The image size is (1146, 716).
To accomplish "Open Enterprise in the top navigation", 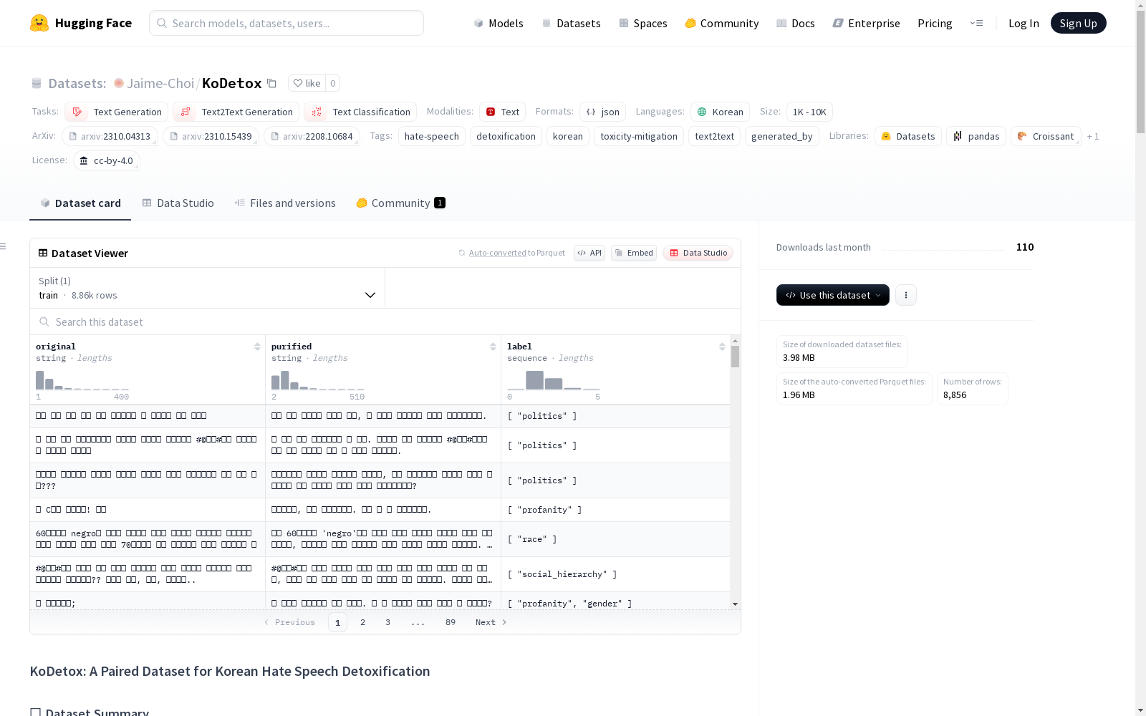I will click(867, 23).
